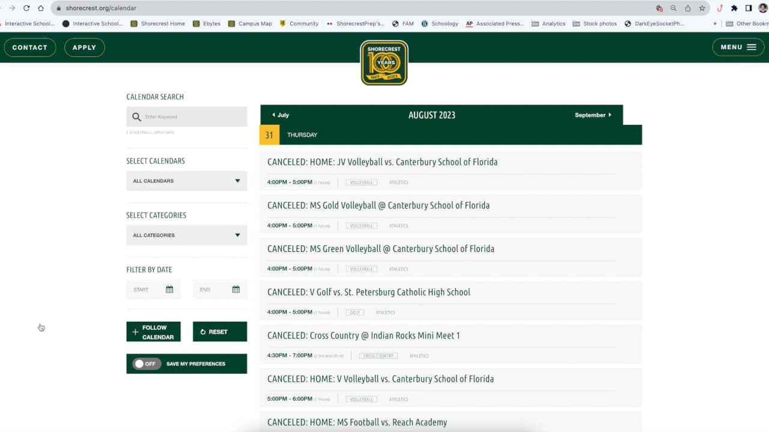Image resolution: width=769 pixels, height=432 pixels.
Task: Click the FOLLOW CALENDAR button
Action: (x=153, y=332)
